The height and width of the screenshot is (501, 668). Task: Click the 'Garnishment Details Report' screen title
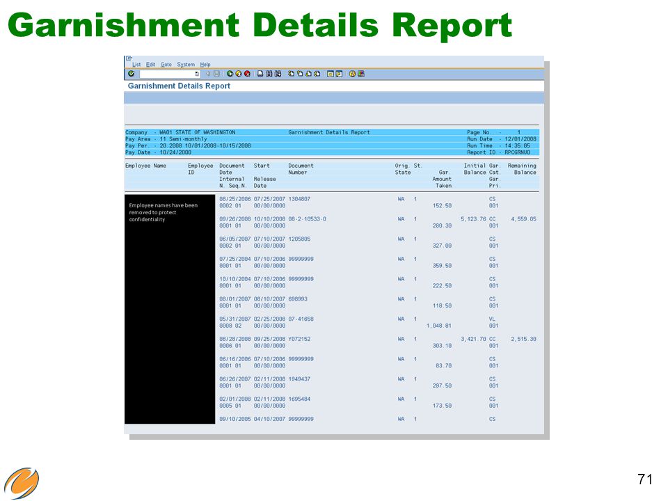179,86
